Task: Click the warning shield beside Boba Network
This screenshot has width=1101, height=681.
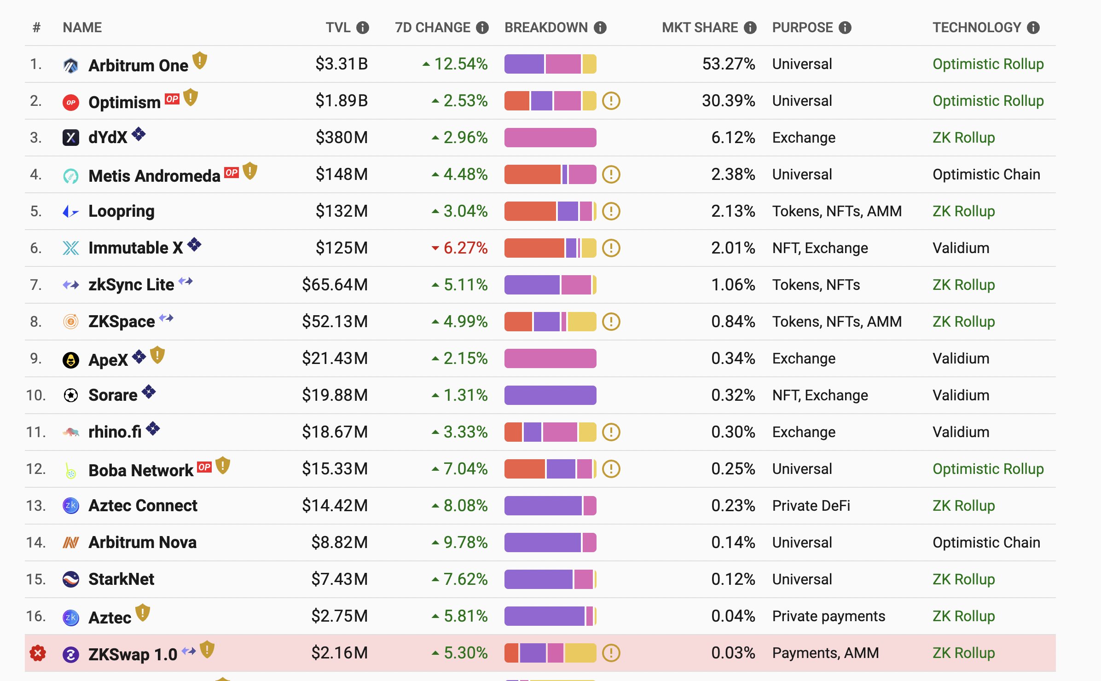Action: pyautogui.click(x=223, y=465)
